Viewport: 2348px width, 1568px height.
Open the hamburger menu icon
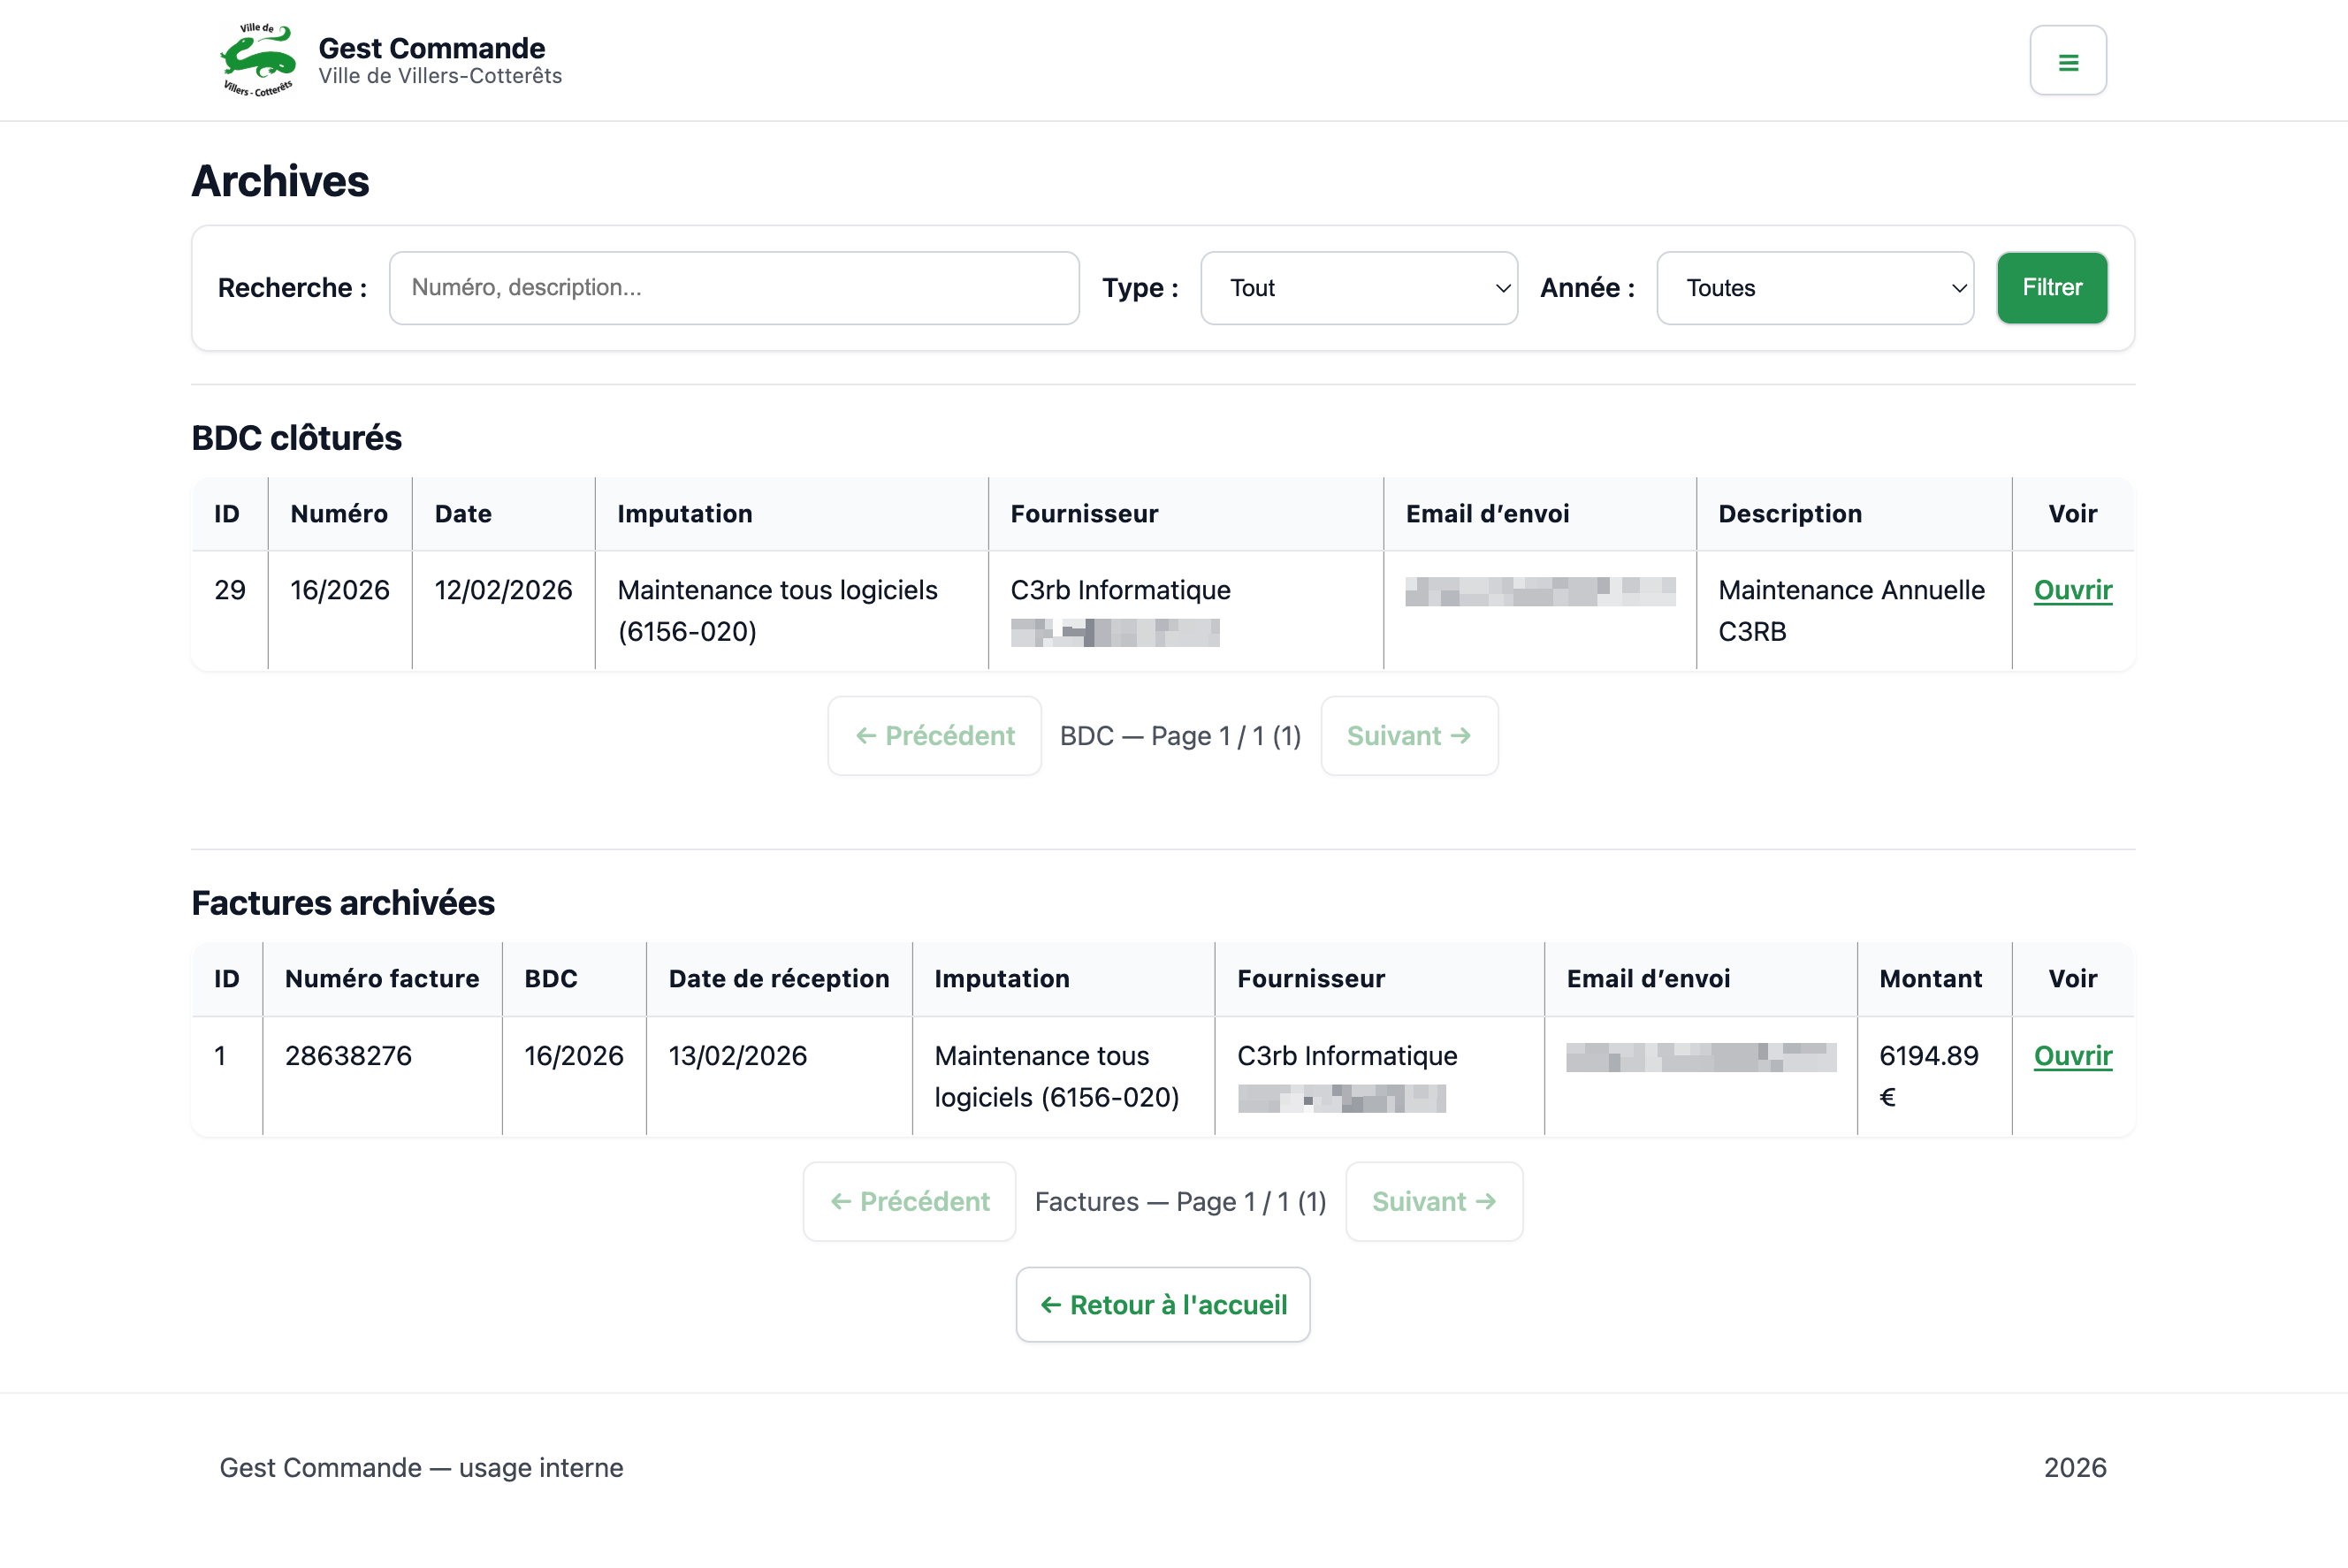point(2067,61)
